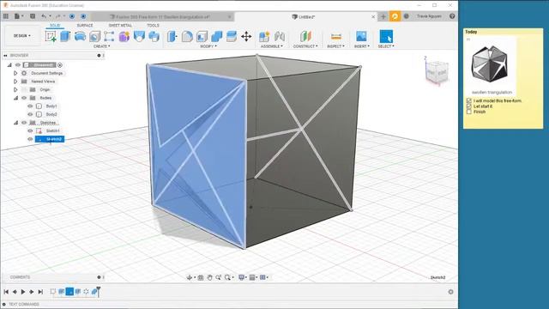
Task: Switch to the TOOLS tab
Action: [153, 25]
